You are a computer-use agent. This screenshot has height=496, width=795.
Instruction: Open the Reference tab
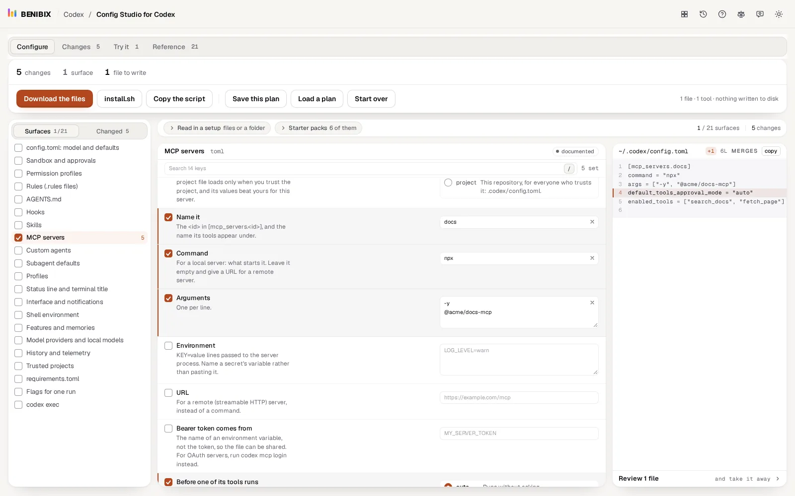pos(175,47)
